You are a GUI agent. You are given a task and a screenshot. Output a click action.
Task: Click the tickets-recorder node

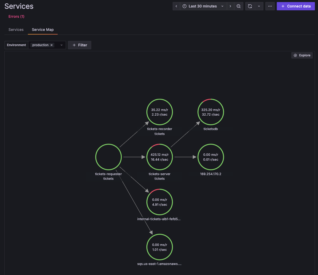160,112
